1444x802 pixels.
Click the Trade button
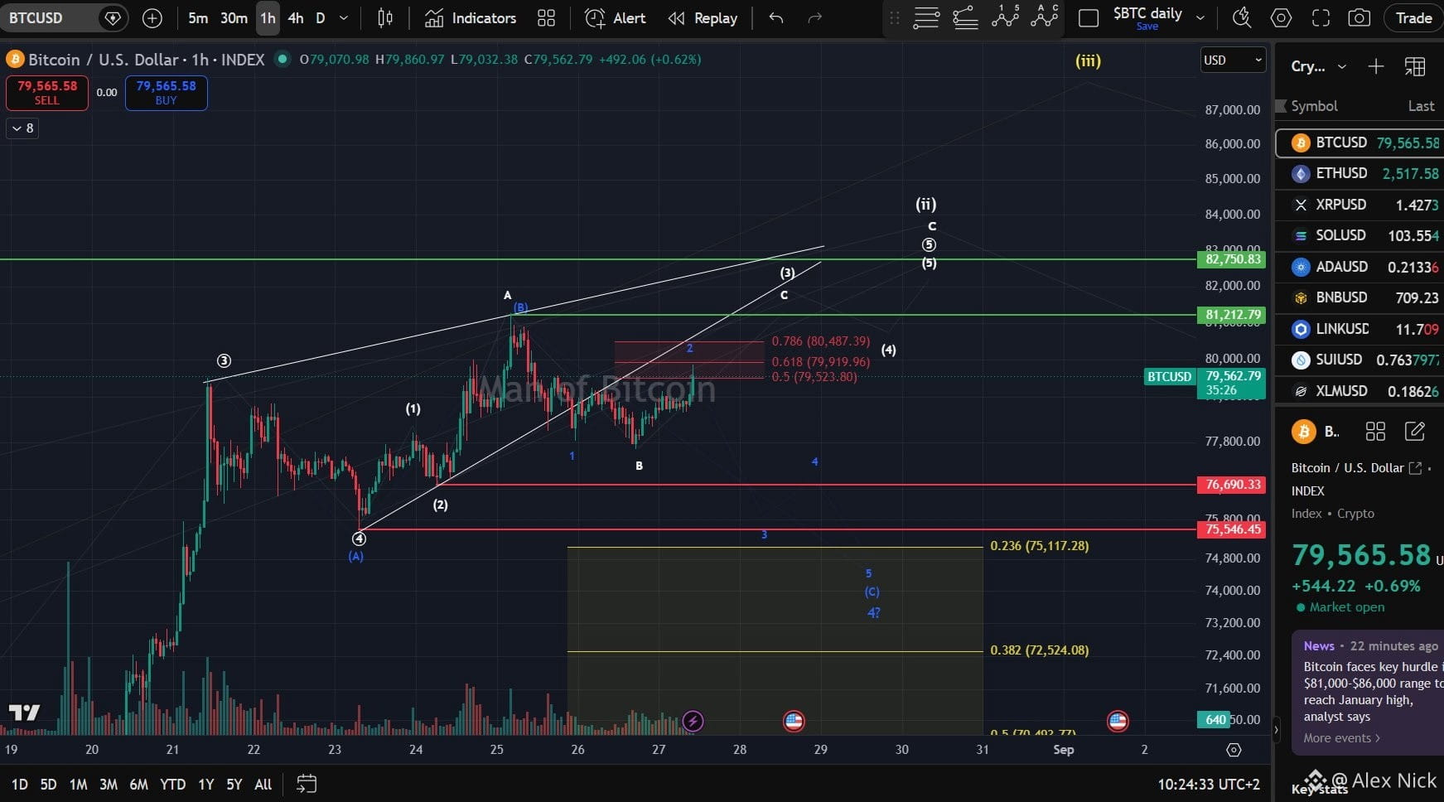tap(1413, 18)
